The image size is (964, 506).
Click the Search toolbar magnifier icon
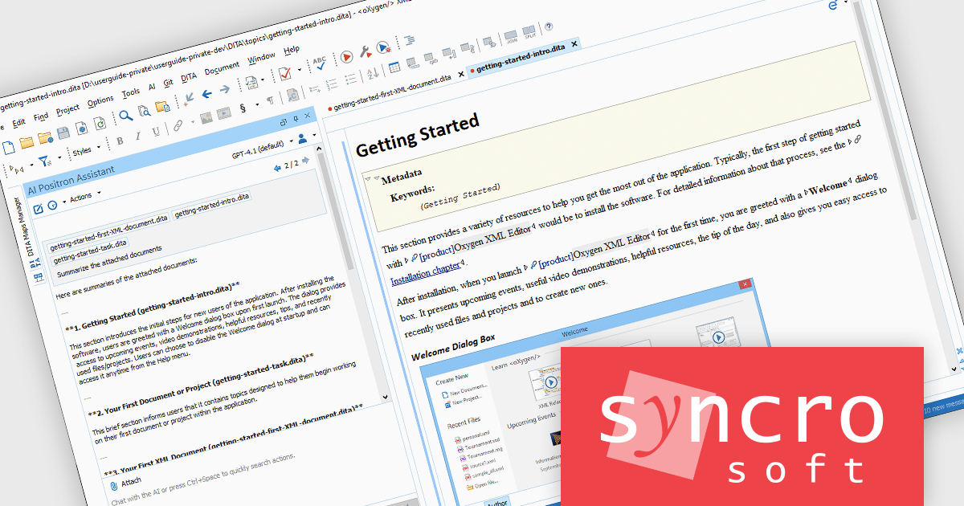pos(125,114)
